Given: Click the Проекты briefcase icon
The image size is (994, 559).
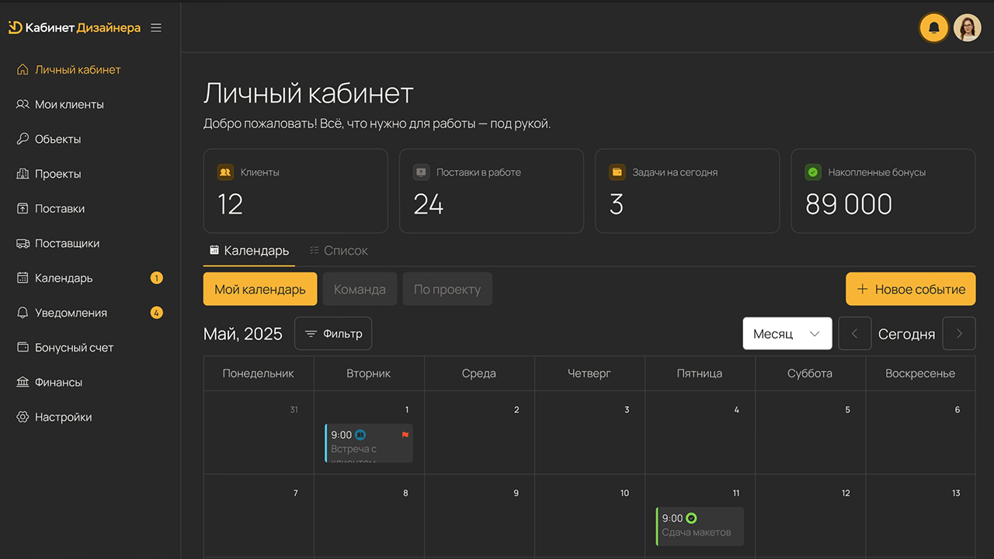Looking at the screenshot, I should (21, 173).
